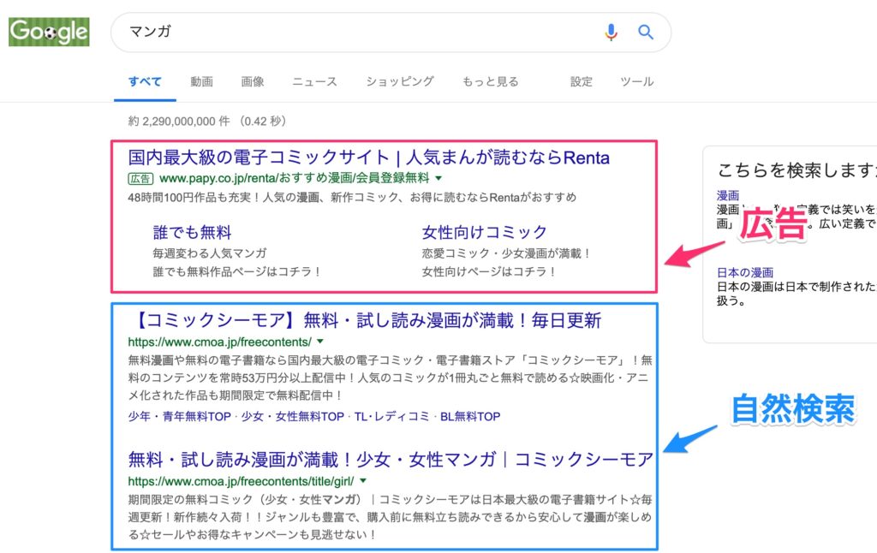Open the 誰でも無料 sitelink
Image resolution: width=877 pixels, height=553 pixels.
click(192, 232)
